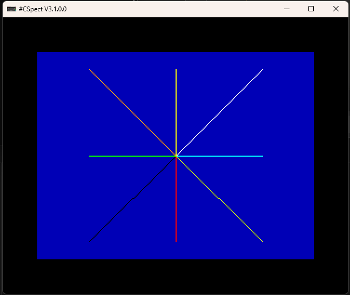This screenshot has height=295, width=350.
Task: Close the CSpect emulator window
Action: point(336,9)
